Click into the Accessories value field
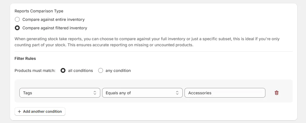 [225, 93]
